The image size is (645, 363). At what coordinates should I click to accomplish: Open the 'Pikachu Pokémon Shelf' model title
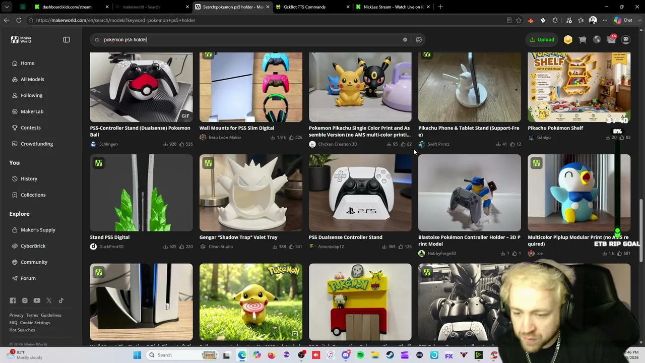click(555, 128)
